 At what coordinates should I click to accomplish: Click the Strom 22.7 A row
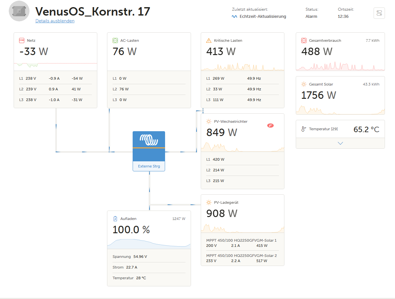click(149, 267)
